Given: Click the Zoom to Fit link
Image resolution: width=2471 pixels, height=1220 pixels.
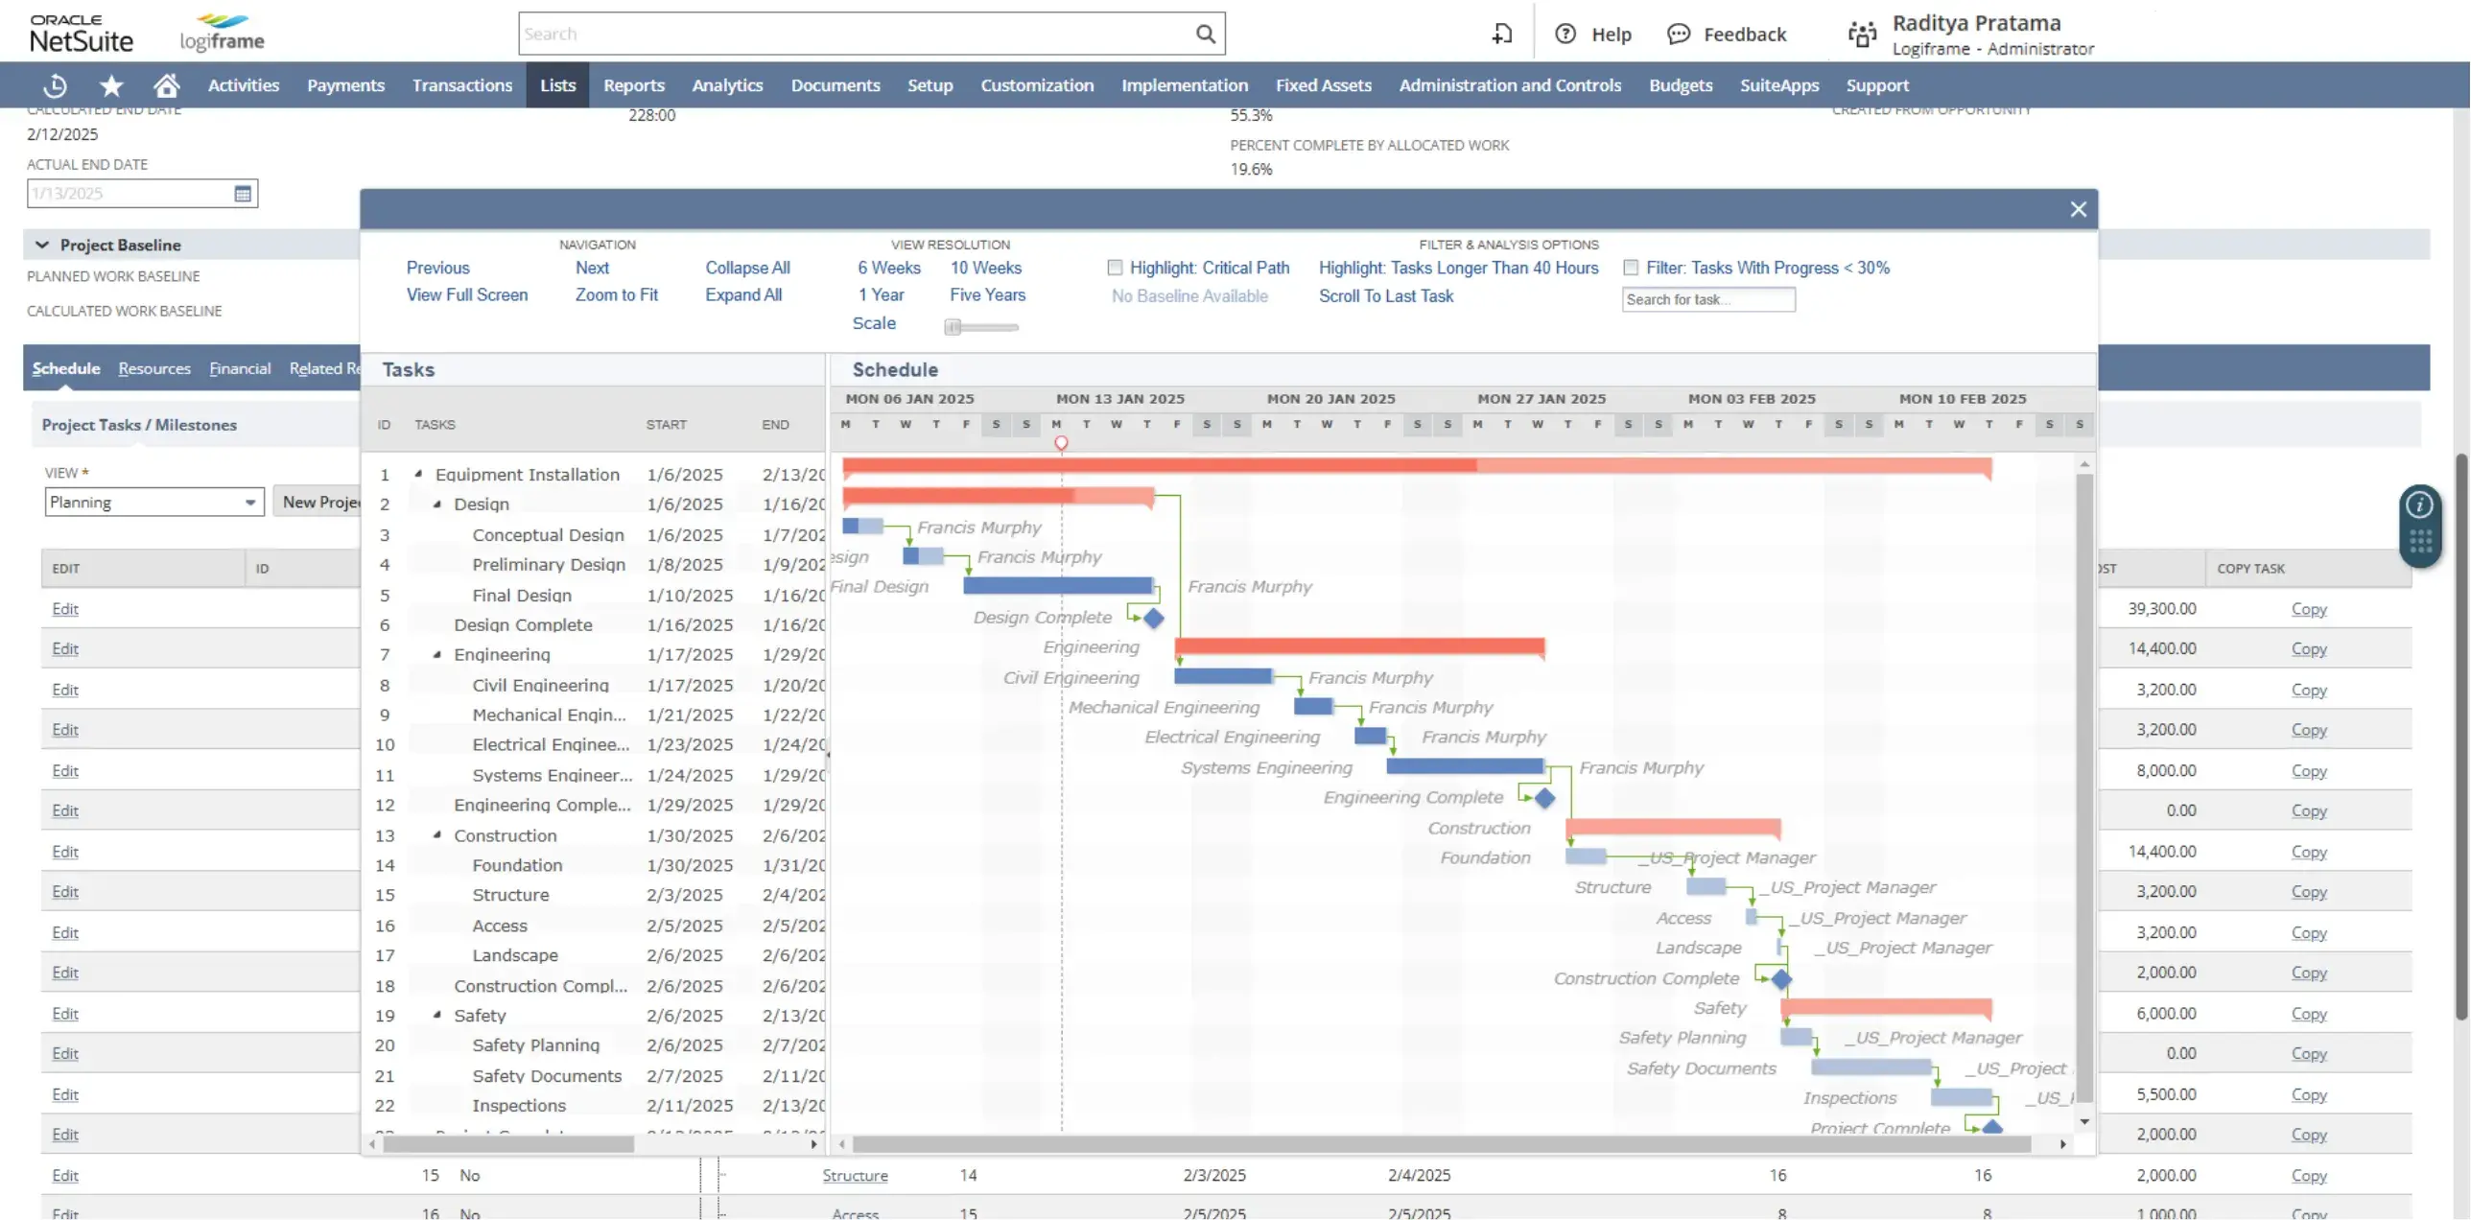Looking at the screenshot, I should (x=617, y=294).
